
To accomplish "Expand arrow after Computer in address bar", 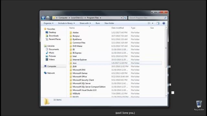I will click(69, 18).
